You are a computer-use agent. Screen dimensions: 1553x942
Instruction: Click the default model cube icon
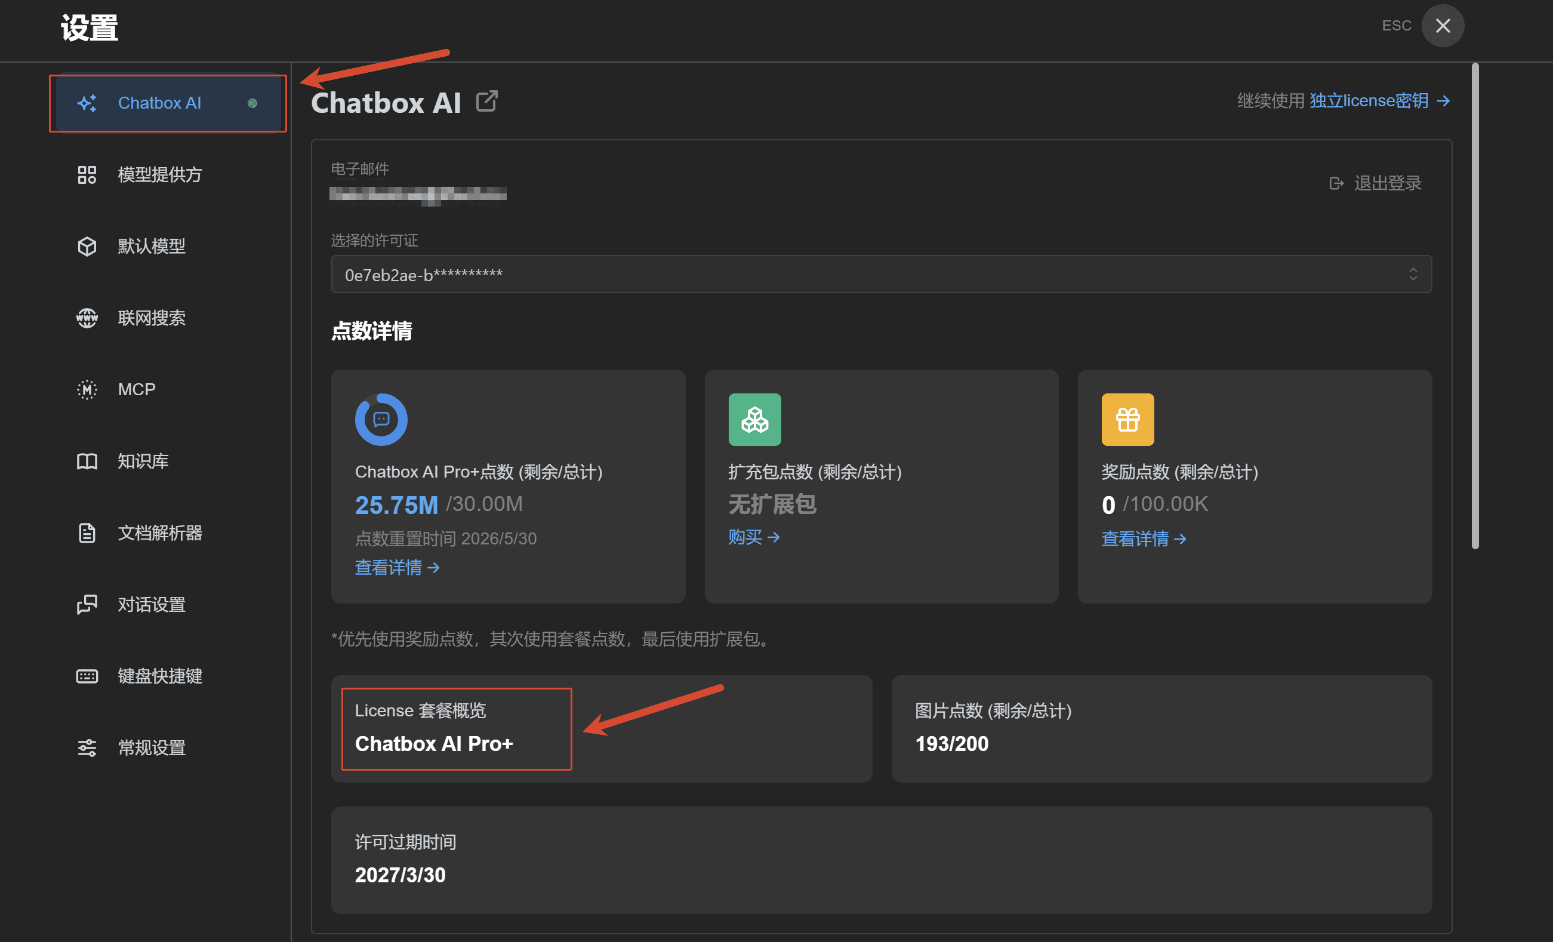[x=87, y=246]
